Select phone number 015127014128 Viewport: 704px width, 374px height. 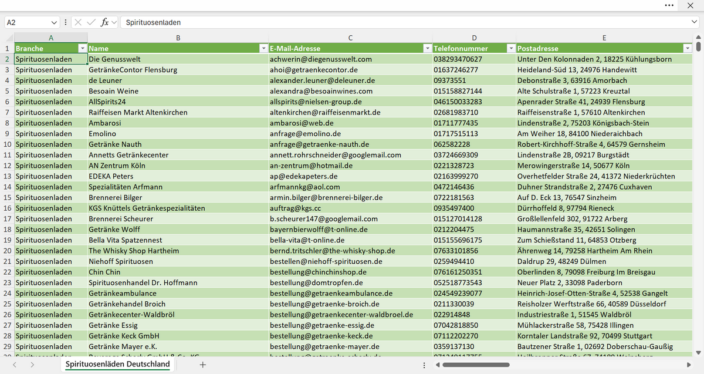[474, 218]
